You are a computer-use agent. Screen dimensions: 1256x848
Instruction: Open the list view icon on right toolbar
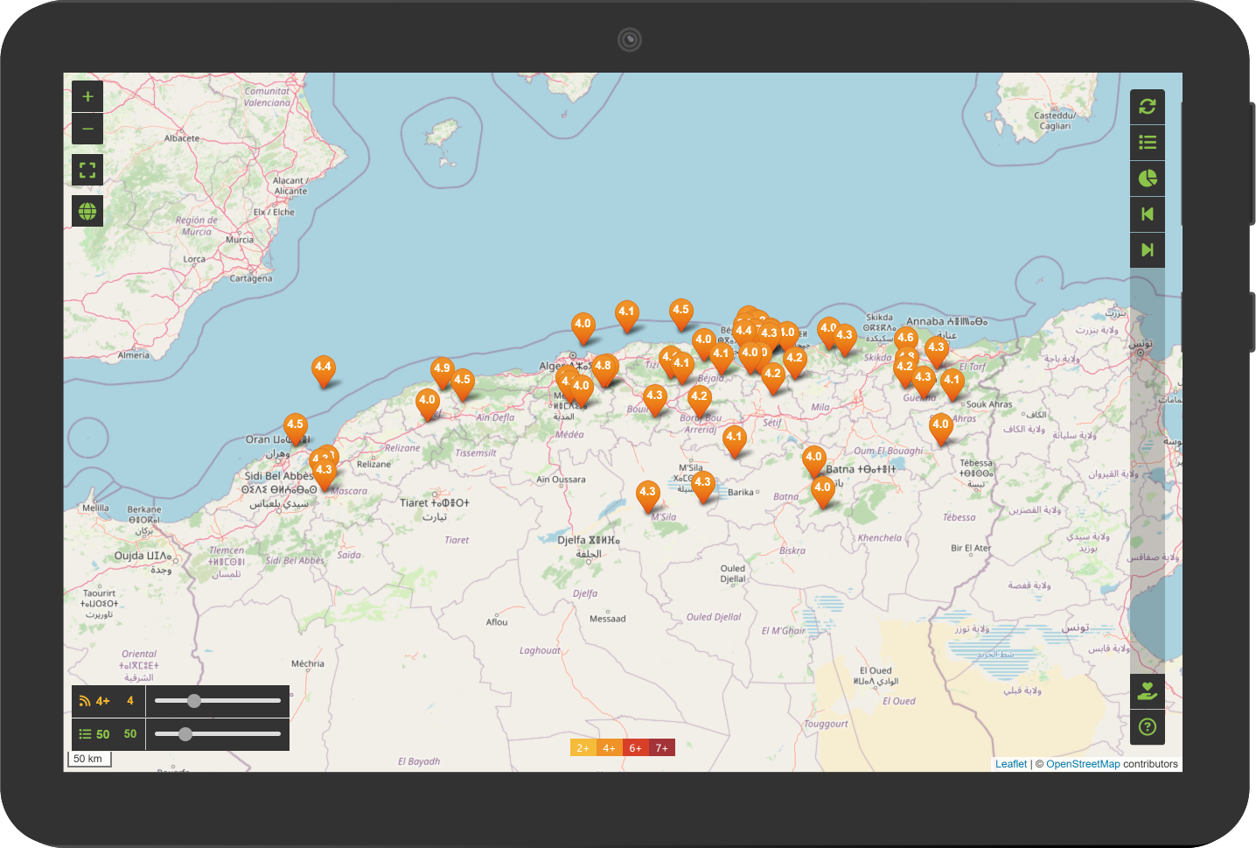(1148, 143)
